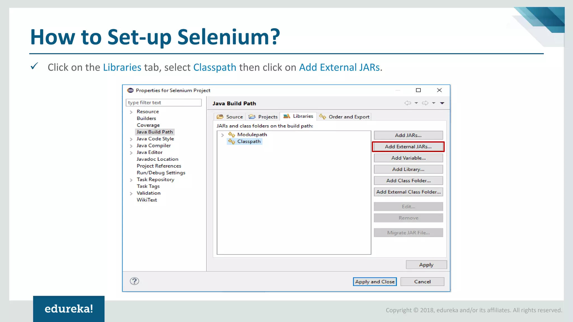The height and width of the screenshot is (322, 573).
Task: Select Task Repository in the tree
Action: pyautogui.click(x=155, y=179)
